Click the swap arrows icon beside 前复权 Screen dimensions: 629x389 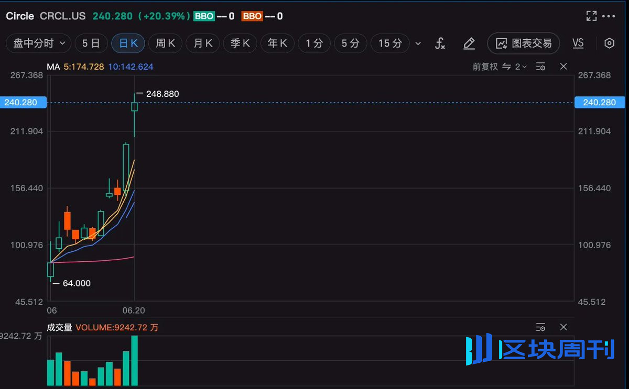[506, 66]
